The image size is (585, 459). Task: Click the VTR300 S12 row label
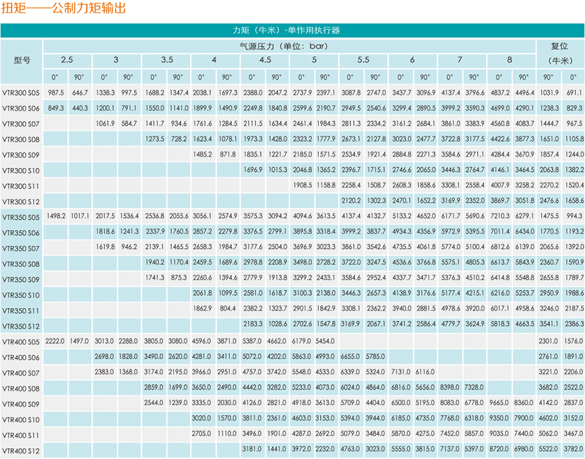(22, 201)
